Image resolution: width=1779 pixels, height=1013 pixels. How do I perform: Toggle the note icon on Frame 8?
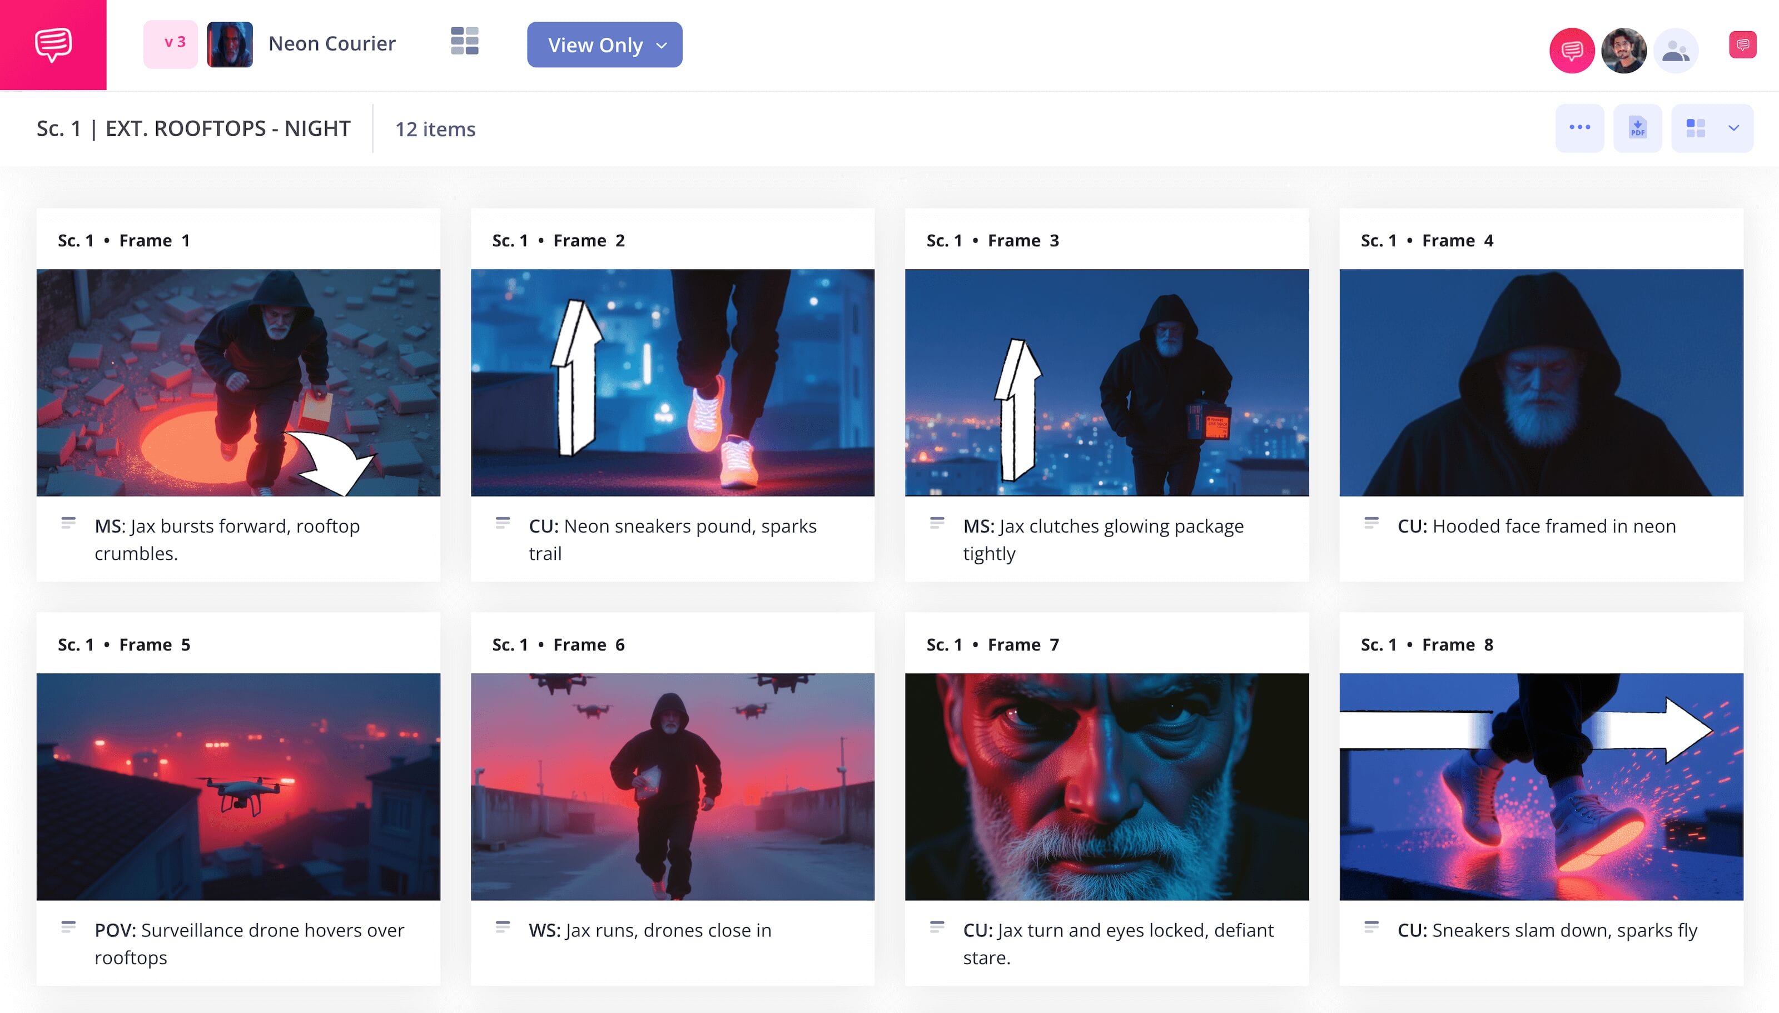pos(1371,926)
